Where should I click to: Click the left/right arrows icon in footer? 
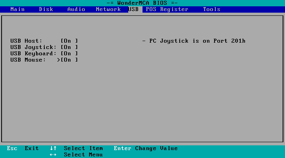53,155
